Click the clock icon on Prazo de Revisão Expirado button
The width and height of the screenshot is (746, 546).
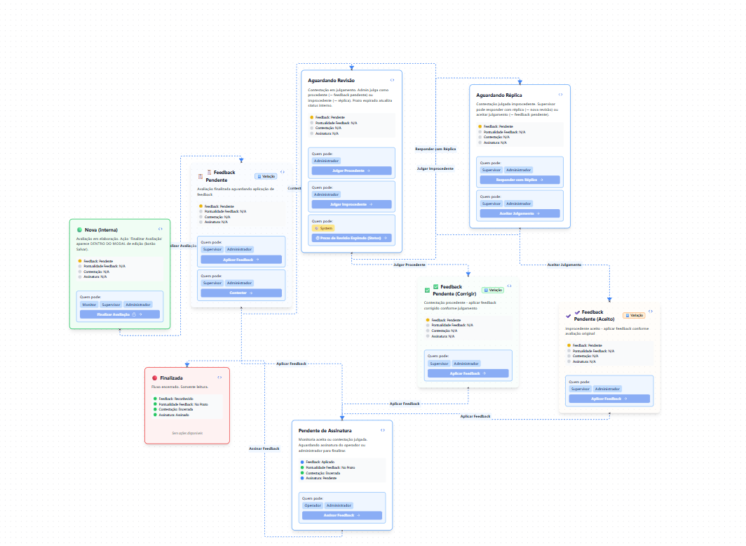click(318, 238)
